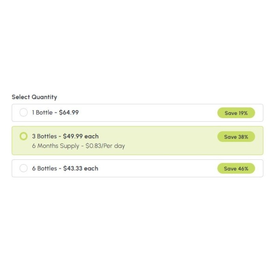Click the "1 Bottle" label text
Image resolution: width=273 pixels, height=273 pixels.
click(x=42, y=113)
